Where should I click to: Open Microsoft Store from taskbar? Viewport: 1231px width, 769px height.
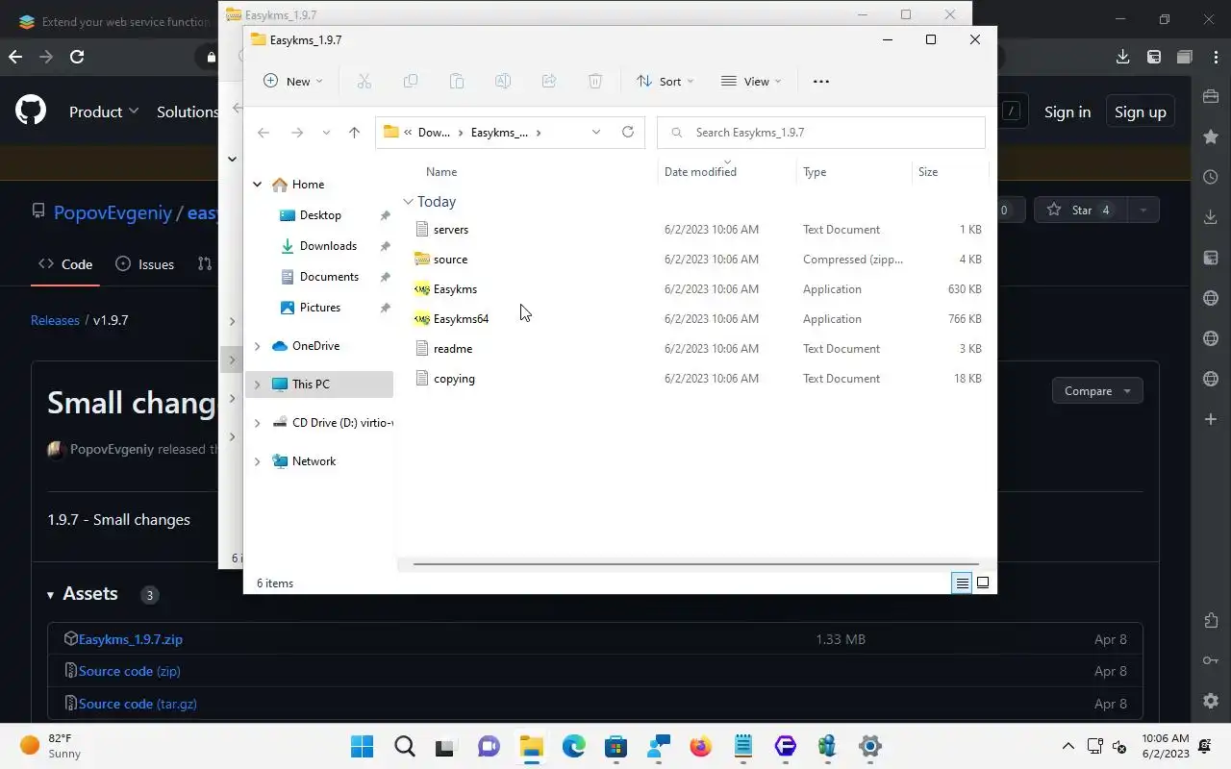615,746
